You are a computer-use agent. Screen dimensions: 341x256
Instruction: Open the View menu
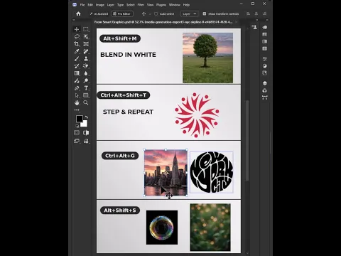[x=150, y=5]
